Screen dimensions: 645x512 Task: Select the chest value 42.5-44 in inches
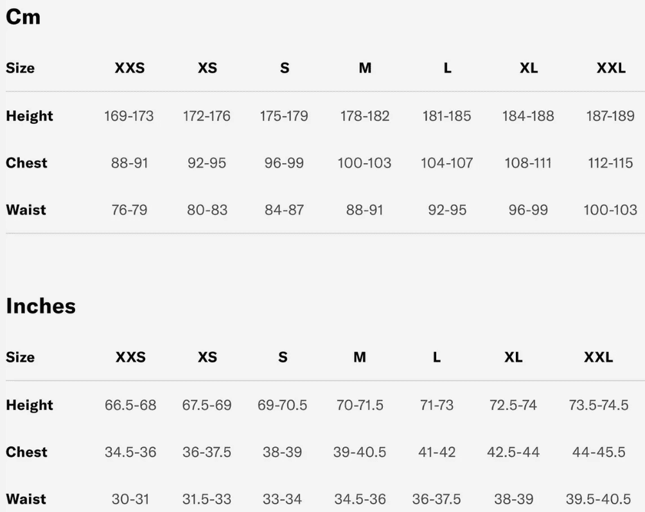click(513, 452)
